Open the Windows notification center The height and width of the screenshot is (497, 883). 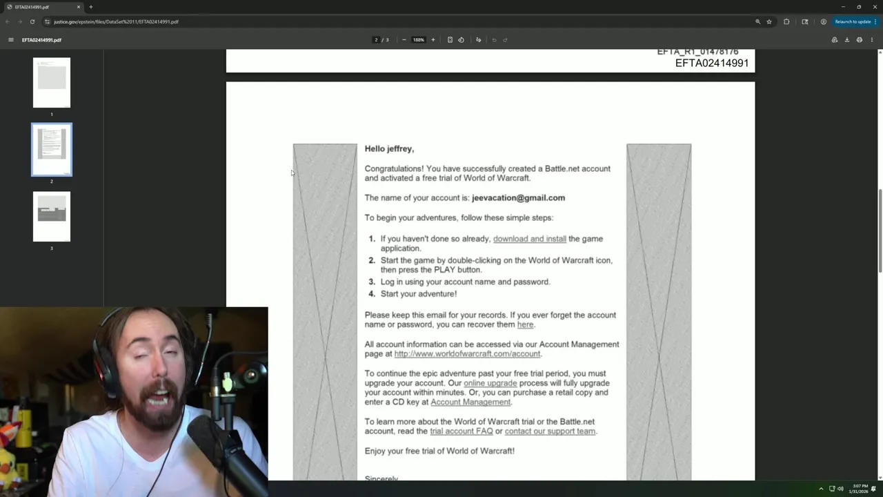(873, 489)
